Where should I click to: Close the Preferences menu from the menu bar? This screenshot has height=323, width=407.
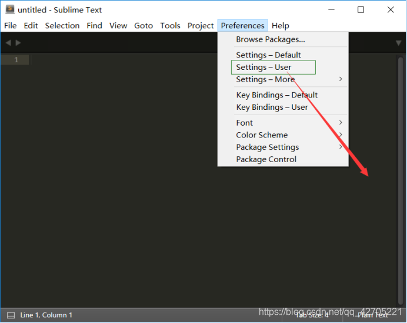tap(242, 26)
